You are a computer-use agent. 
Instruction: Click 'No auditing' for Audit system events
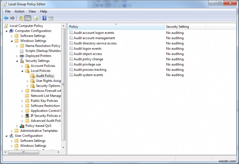pos(175,75)
